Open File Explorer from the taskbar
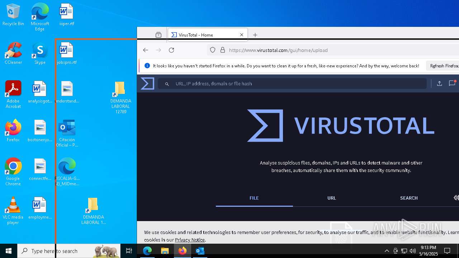 [x=165, y=251]
